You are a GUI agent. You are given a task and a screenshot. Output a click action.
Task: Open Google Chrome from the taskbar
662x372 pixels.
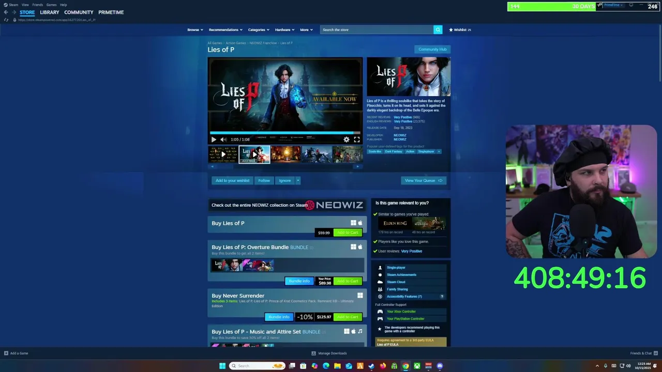click(405, 366)
